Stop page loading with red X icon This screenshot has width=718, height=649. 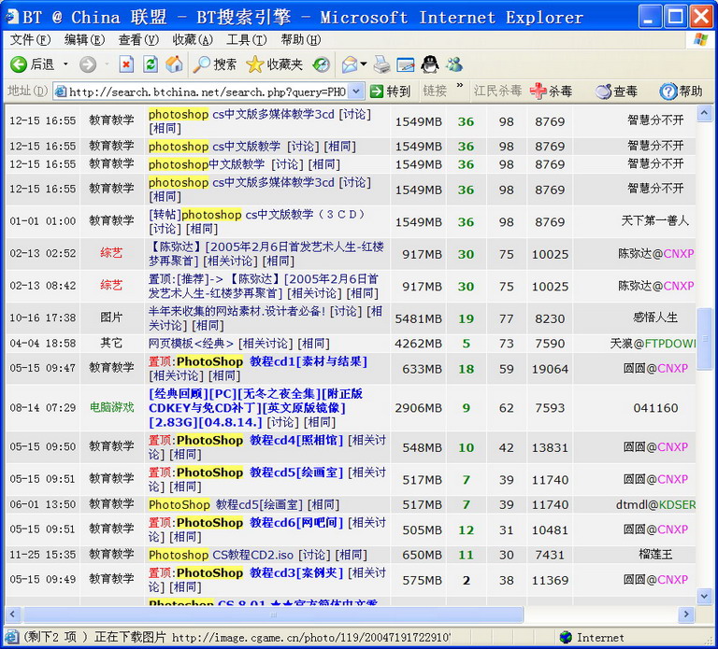(126, 64)
